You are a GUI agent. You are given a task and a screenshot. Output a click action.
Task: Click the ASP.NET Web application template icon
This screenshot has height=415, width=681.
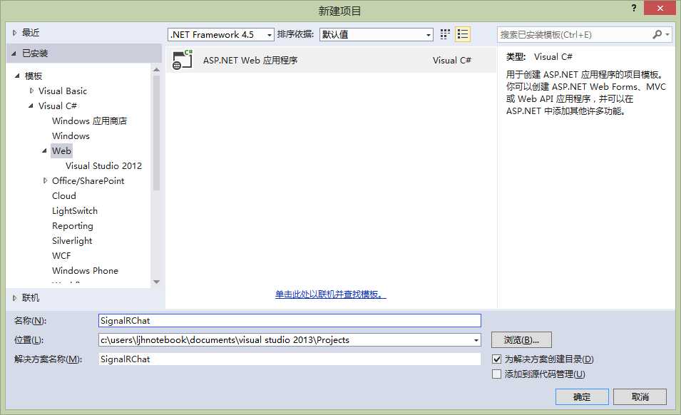183,60
